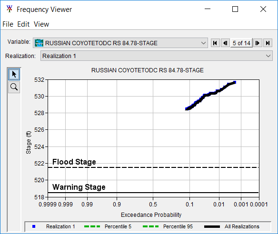Advance to the next variable
Image resolution: width=278 pixels, height=234 pixels.
258,43
